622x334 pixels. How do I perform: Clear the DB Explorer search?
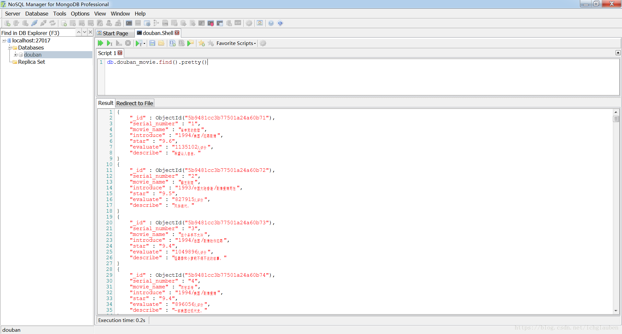point(90,32)
